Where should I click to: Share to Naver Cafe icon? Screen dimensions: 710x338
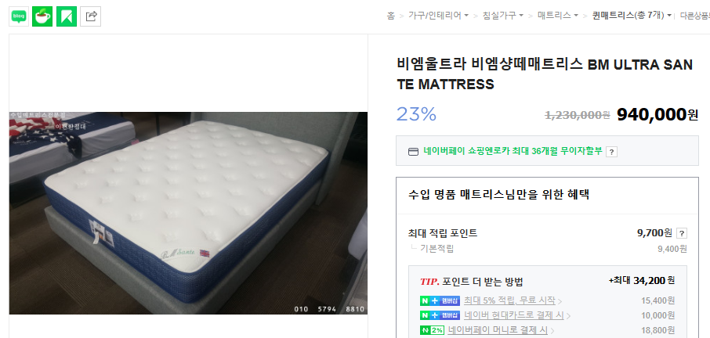[42, 16]
